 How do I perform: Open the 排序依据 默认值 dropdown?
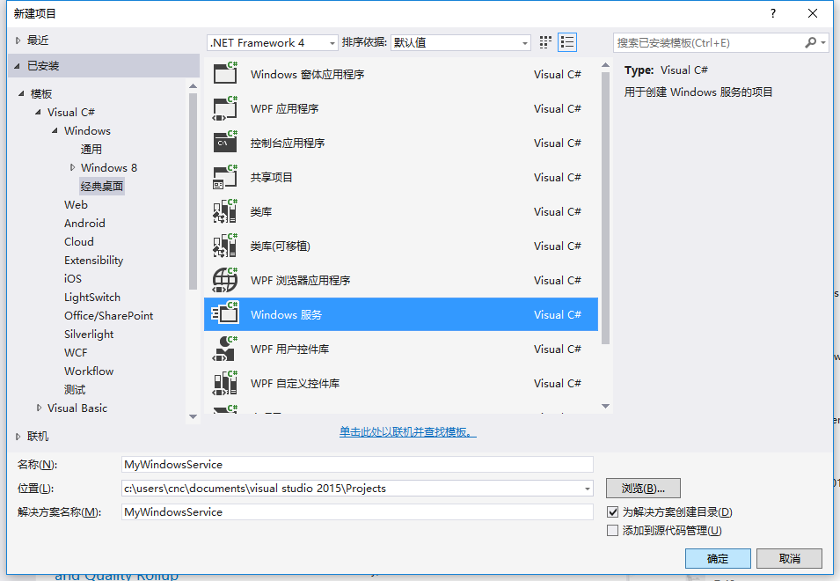point(461,42)
